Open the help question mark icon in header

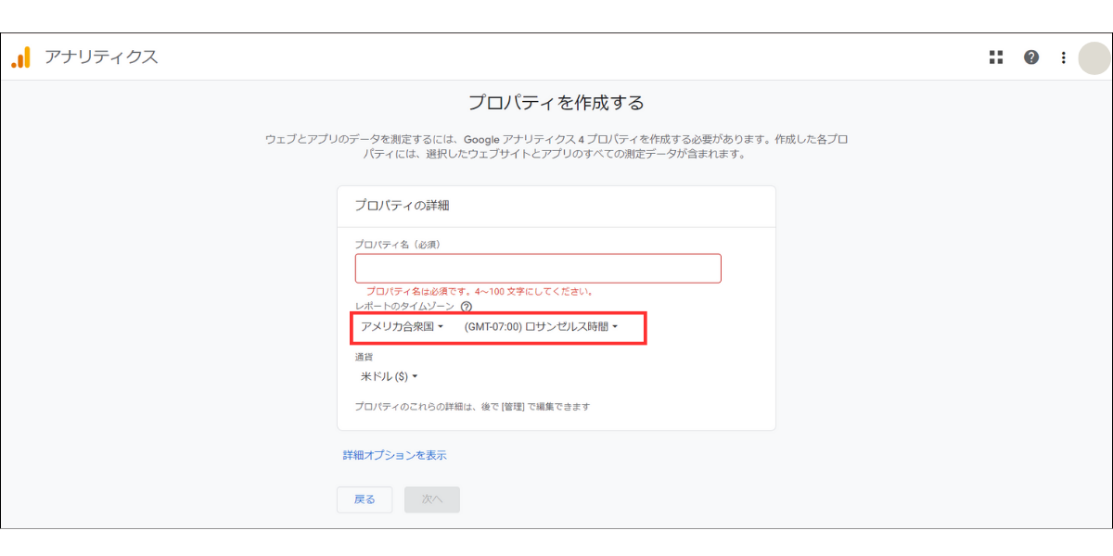pyautogui.click(x=1031, y=57)
